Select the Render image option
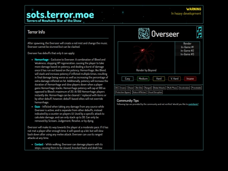 (187, 43)
